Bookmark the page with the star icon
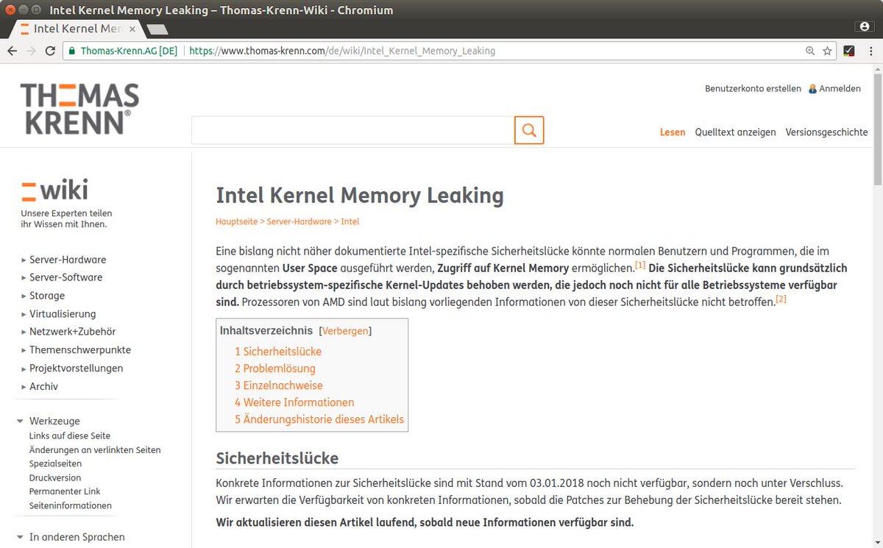This screenshot has width=883, height=548. pos(826,51)
